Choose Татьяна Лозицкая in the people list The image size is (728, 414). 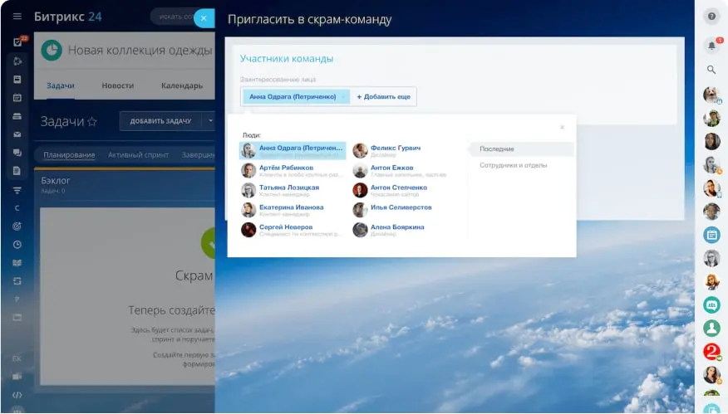click(x=288, y=188)
